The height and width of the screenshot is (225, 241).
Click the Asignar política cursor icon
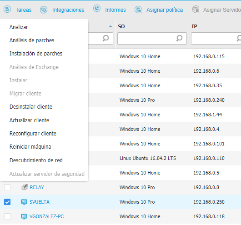coord(138,10)
